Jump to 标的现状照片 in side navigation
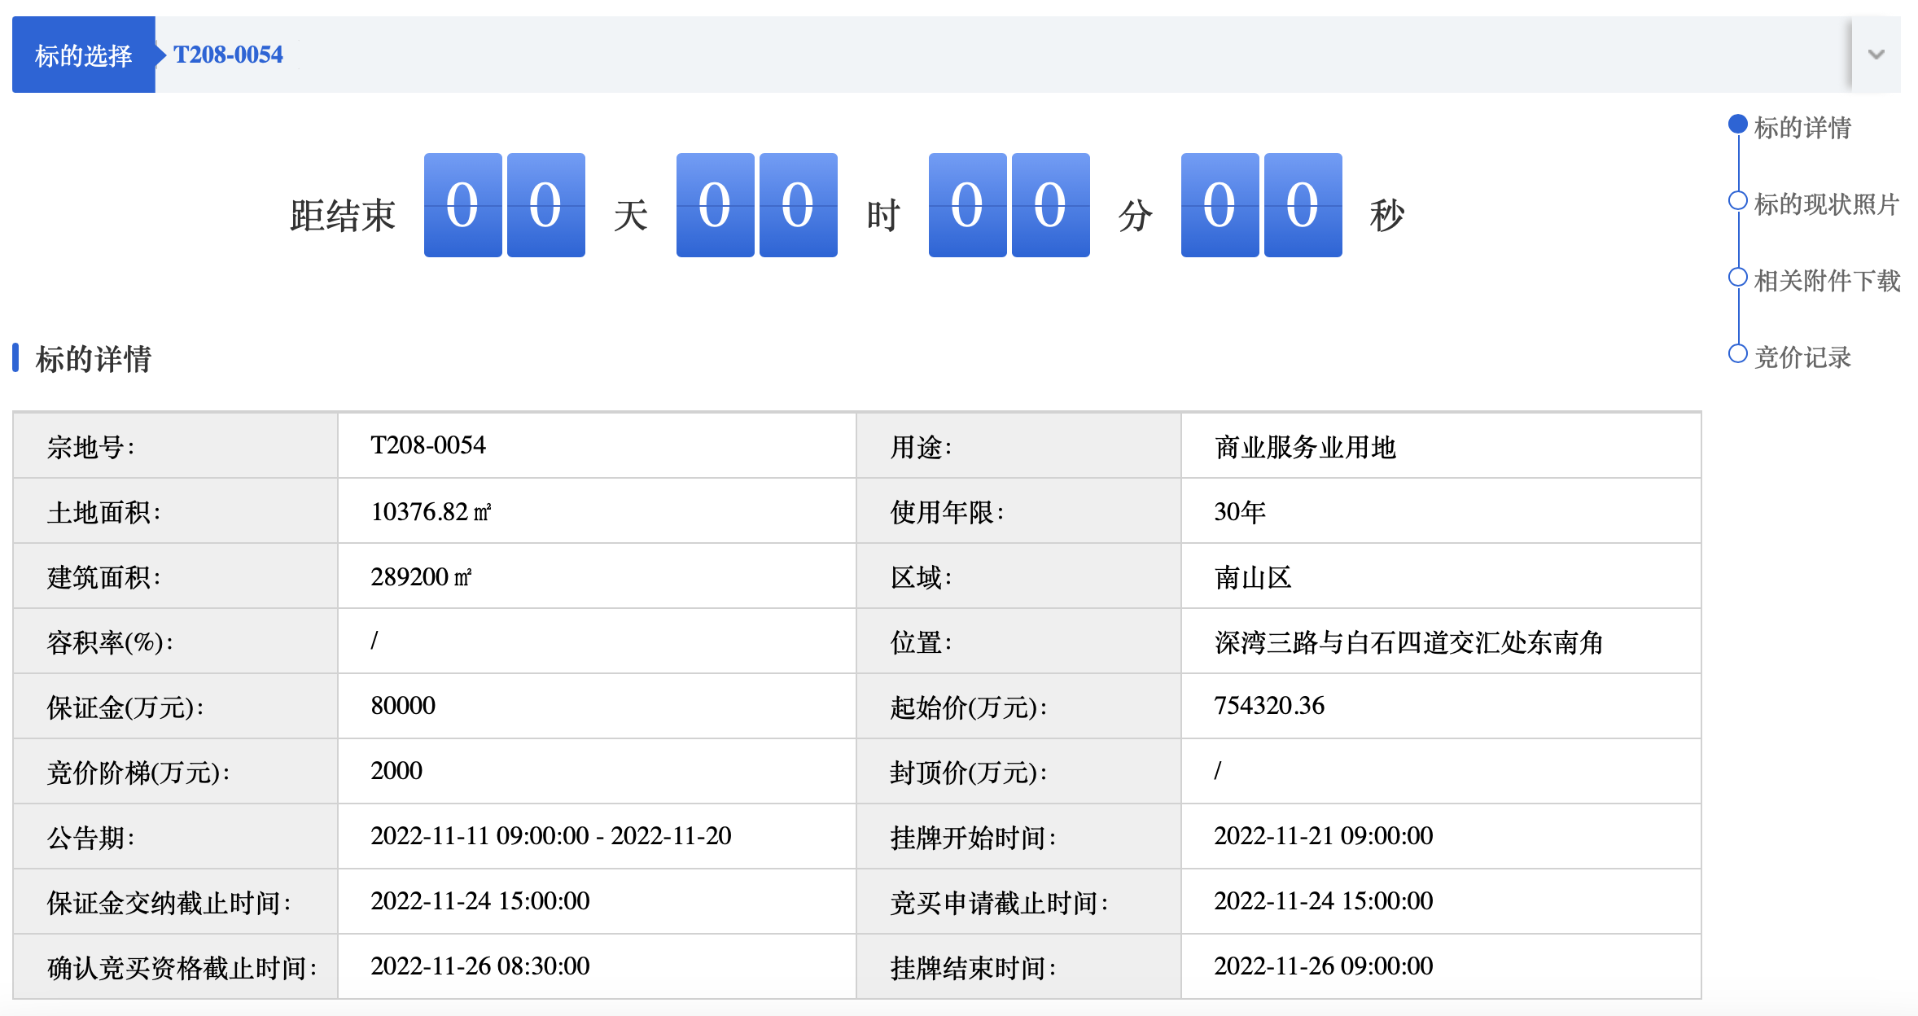Image resolution: width=1918 pixels, height=1016 pixels. pyautogui.click(x=1826, y=204)
